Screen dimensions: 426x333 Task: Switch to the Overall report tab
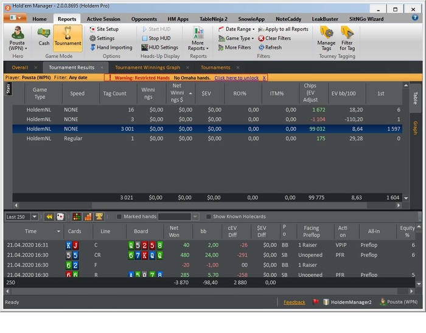tap(20, 68)
